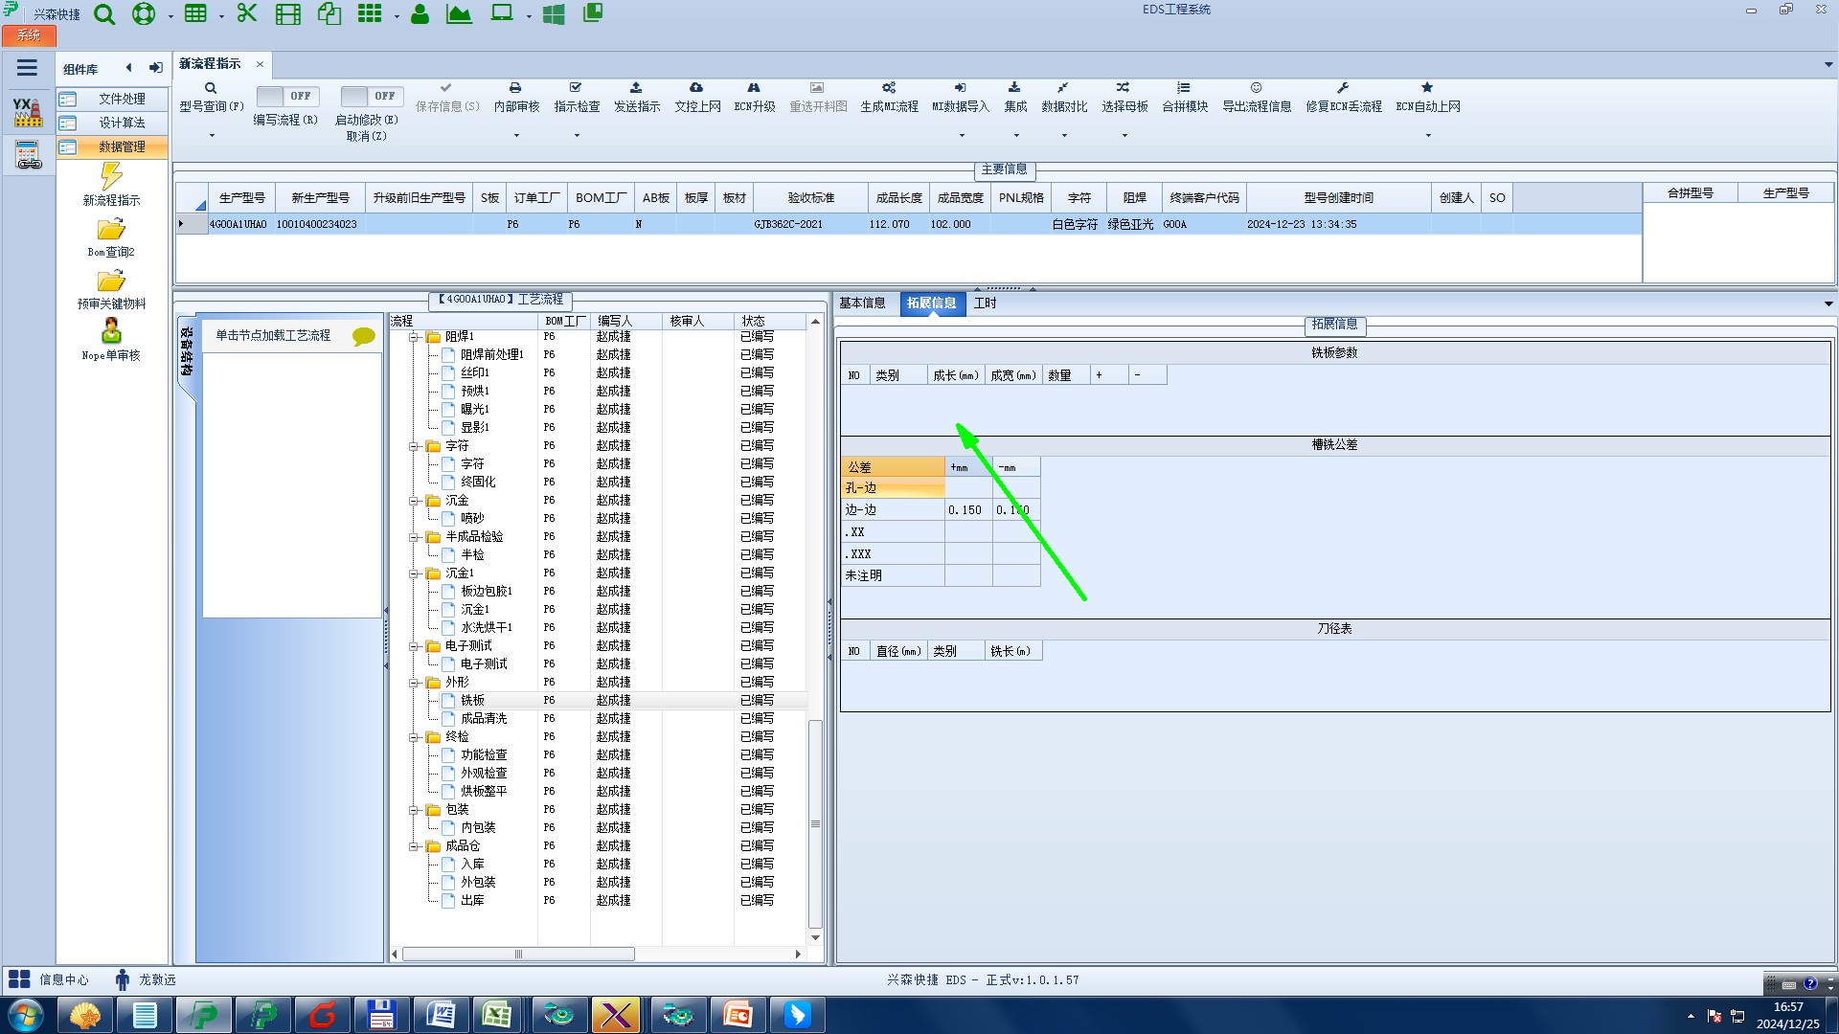Switch to 工时 tab
1839x1034 pixels.
point(985,303)
